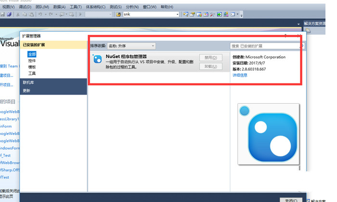This screenshot has height=202, width=337.
Task: Open the 测试(S) menu
Action: (116, 7)
